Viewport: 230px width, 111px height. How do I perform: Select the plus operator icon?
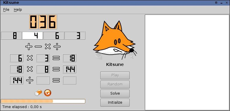pos(29,47)
